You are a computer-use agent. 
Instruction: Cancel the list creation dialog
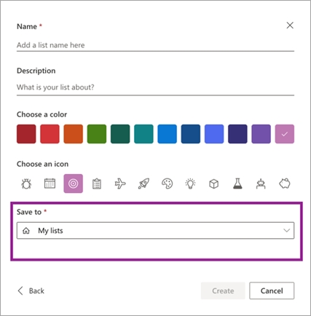point(272,291)
